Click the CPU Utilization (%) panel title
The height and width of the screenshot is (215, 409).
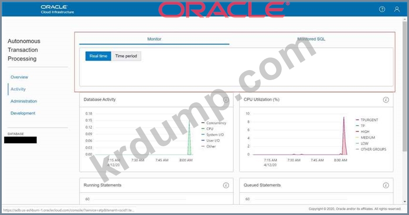pyautogui.click(x=261, y=99)
